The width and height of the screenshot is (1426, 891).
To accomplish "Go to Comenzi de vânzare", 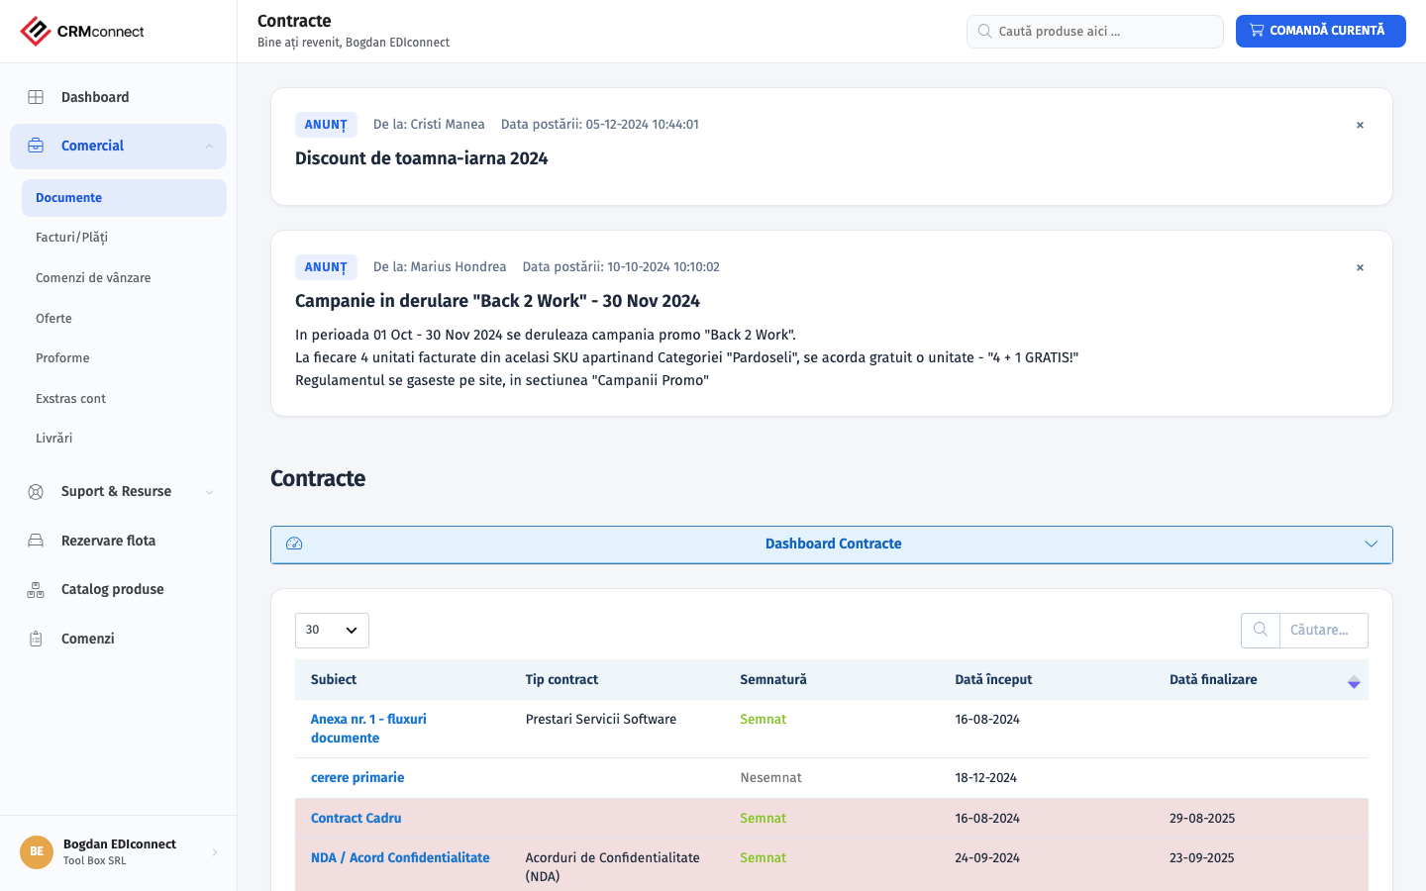I will point(93,278).
